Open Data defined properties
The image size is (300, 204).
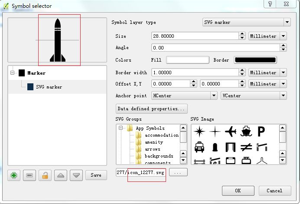(x=152, y=109)
